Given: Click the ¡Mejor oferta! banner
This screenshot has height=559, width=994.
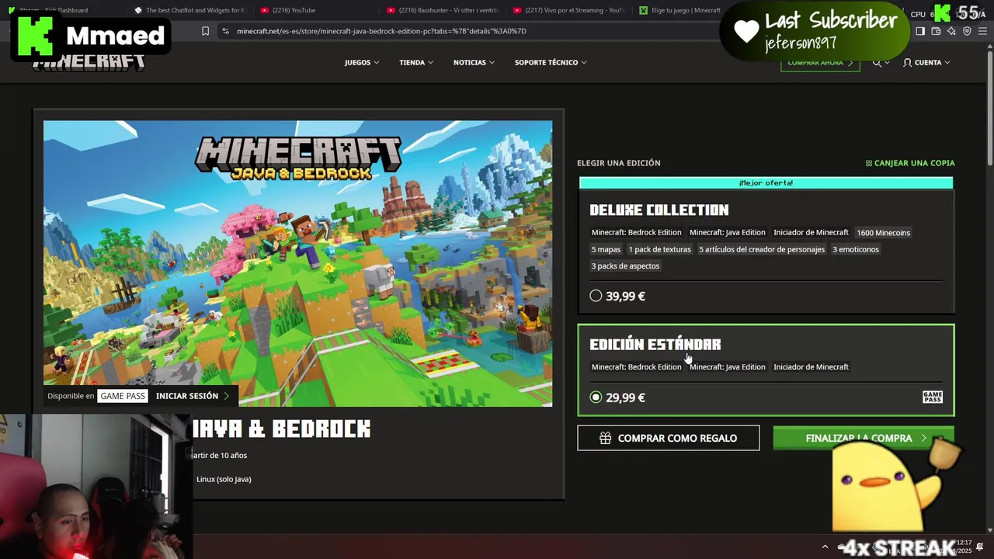Looking at the screenshot, I should [766, 183].
